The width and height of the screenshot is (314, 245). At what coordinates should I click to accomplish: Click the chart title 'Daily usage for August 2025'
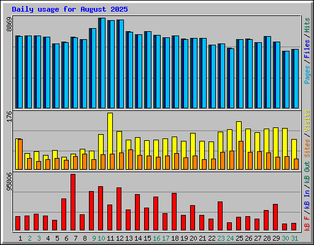tap(70, 9)
